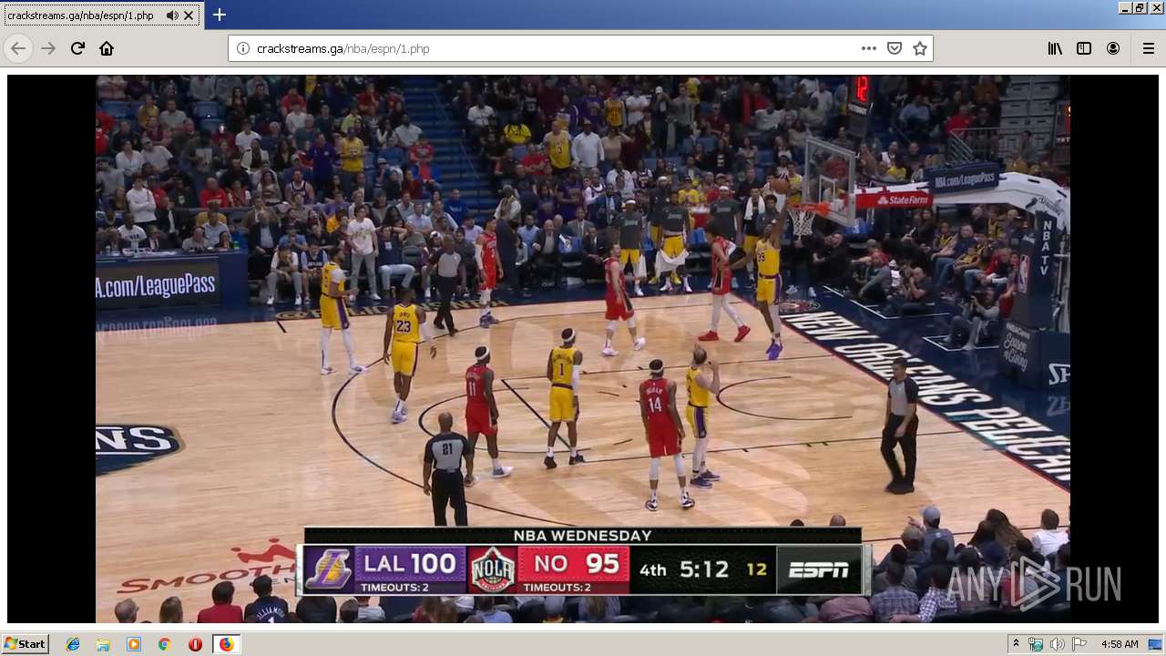
Task: Open Windows Explorer from the taskbar
Action: point(103,644)
